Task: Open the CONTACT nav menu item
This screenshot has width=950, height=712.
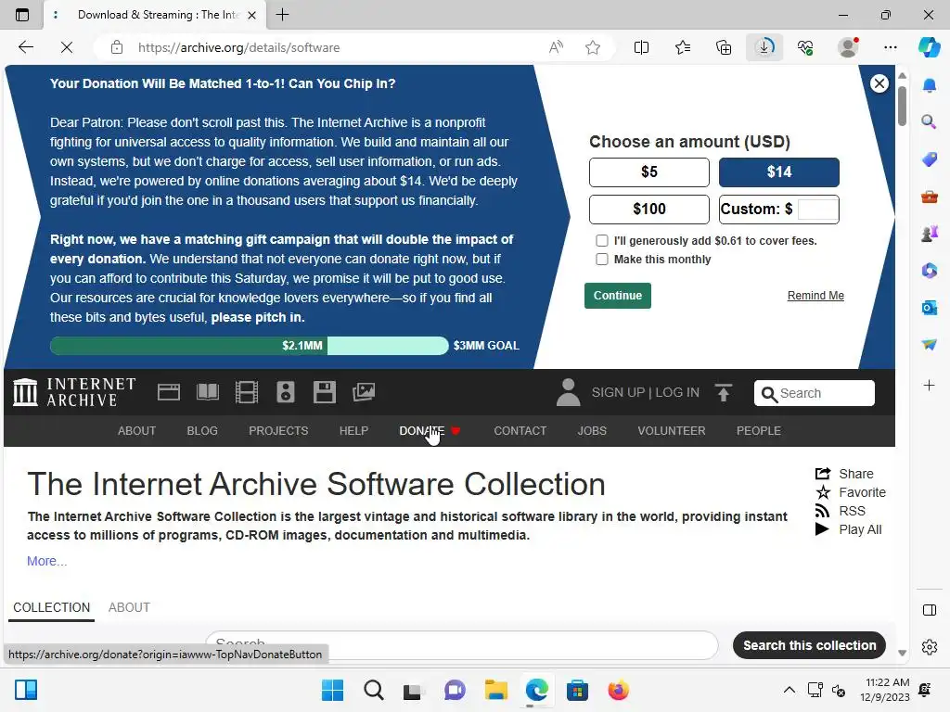Action: (x=520, y=430)
